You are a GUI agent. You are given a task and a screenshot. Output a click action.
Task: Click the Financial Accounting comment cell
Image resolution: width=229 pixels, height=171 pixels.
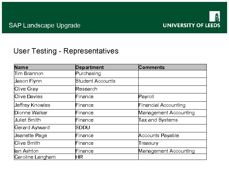(x=162, y=105)
